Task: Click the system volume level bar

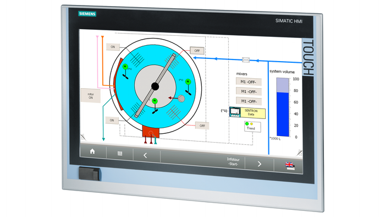Action: pyautogui.click(x=283, y=107)
